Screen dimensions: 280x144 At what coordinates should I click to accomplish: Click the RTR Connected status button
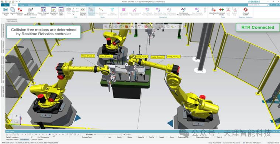point(257,28)
